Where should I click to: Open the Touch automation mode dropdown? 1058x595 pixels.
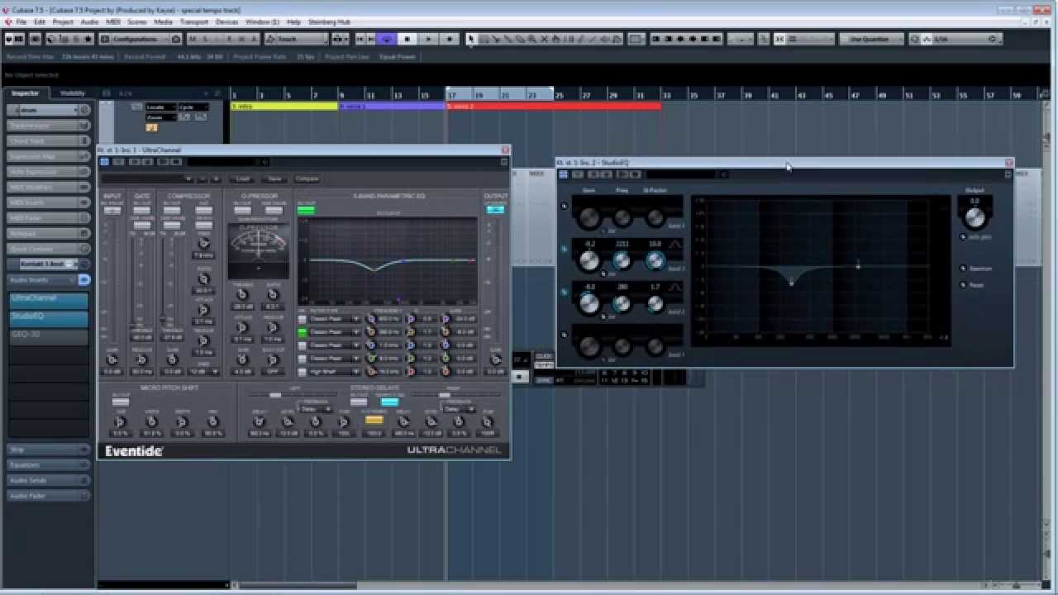[x=298, y=39]
